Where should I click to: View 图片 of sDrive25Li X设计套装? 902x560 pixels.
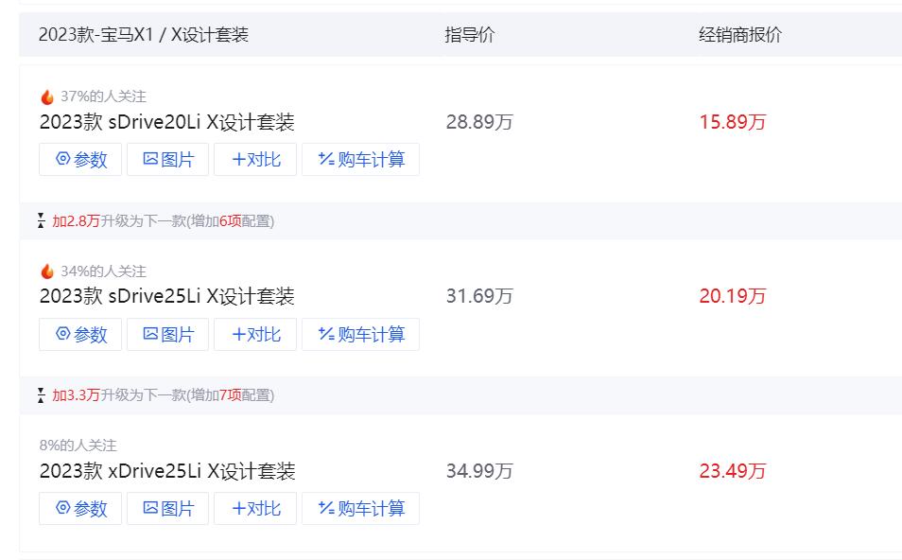coord(167,334)
